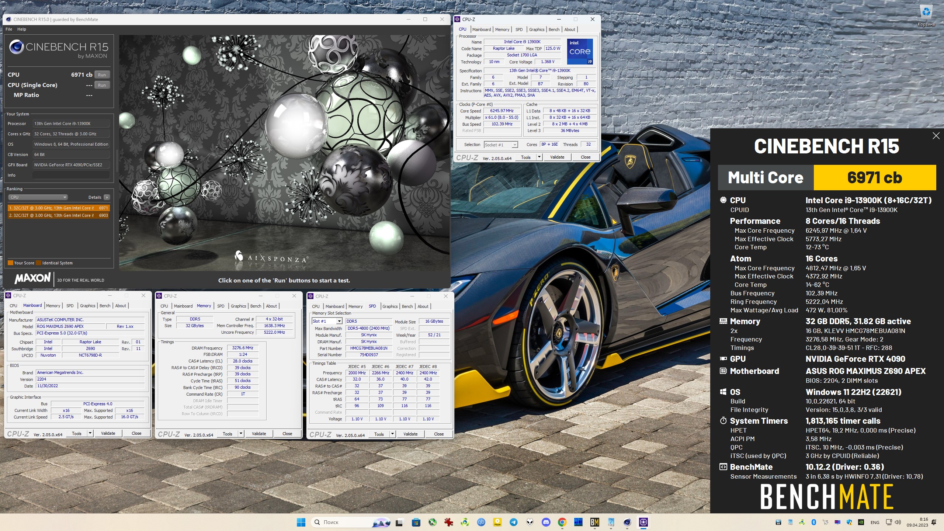Open the fighter jet tray icon

(x=826, y=522)
